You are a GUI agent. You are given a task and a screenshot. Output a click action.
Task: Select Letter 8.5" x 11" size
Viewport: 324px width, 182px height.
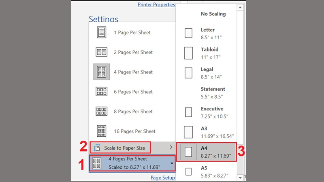click(x=206, y=34)
